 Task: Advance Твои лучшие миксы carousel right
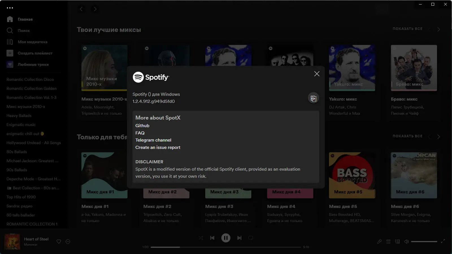tap(439, 29)
